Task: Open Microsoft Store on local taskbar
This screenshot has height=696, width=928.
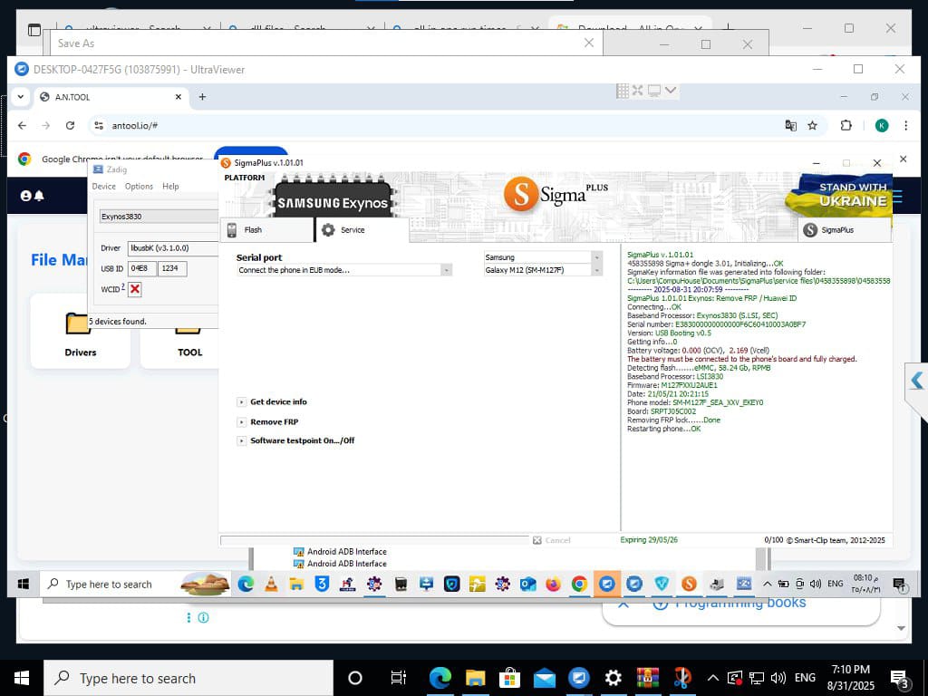Action: (x=509, y=678)
